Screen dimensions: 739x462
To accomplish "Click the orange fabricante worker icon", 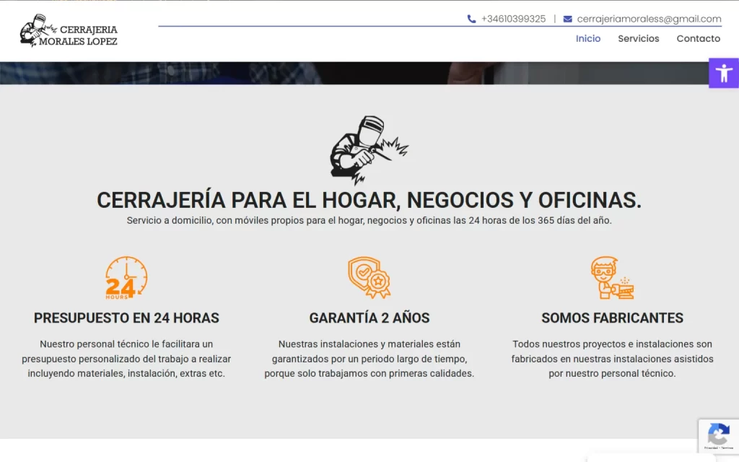I will coord(611,277).
